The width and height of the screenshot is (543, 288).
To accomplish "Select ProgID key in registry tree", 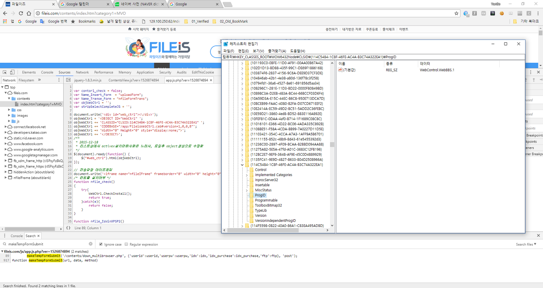I will click(260, 195).
